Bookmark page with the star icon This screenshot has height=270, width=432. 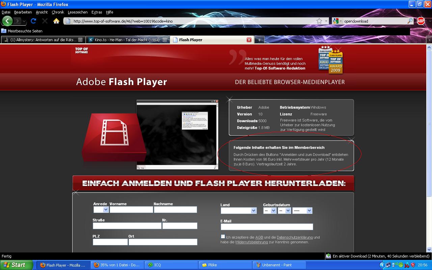pyautogui.click(x=319, y=21)
